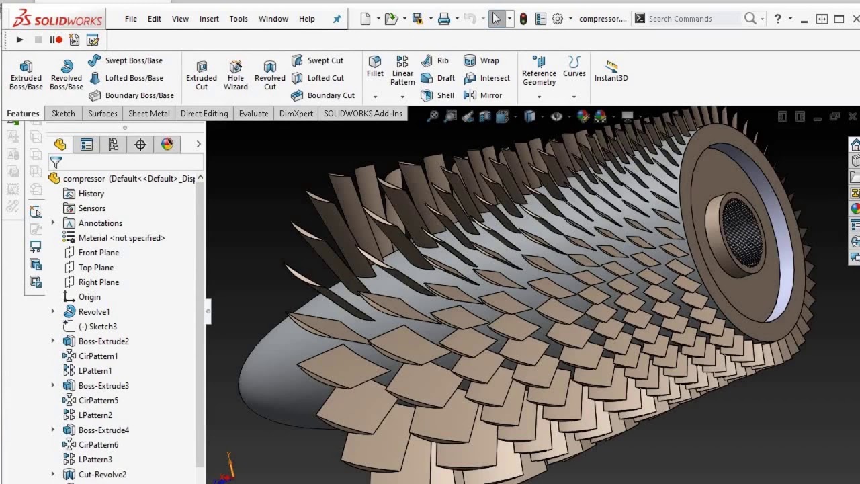Open the Tools menu

click(239, 19)
